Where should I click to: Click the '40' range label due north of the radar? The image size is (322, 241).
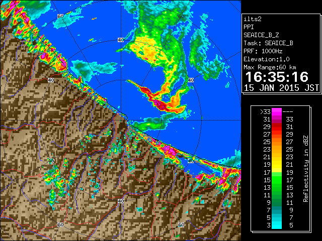coord(121,40)
